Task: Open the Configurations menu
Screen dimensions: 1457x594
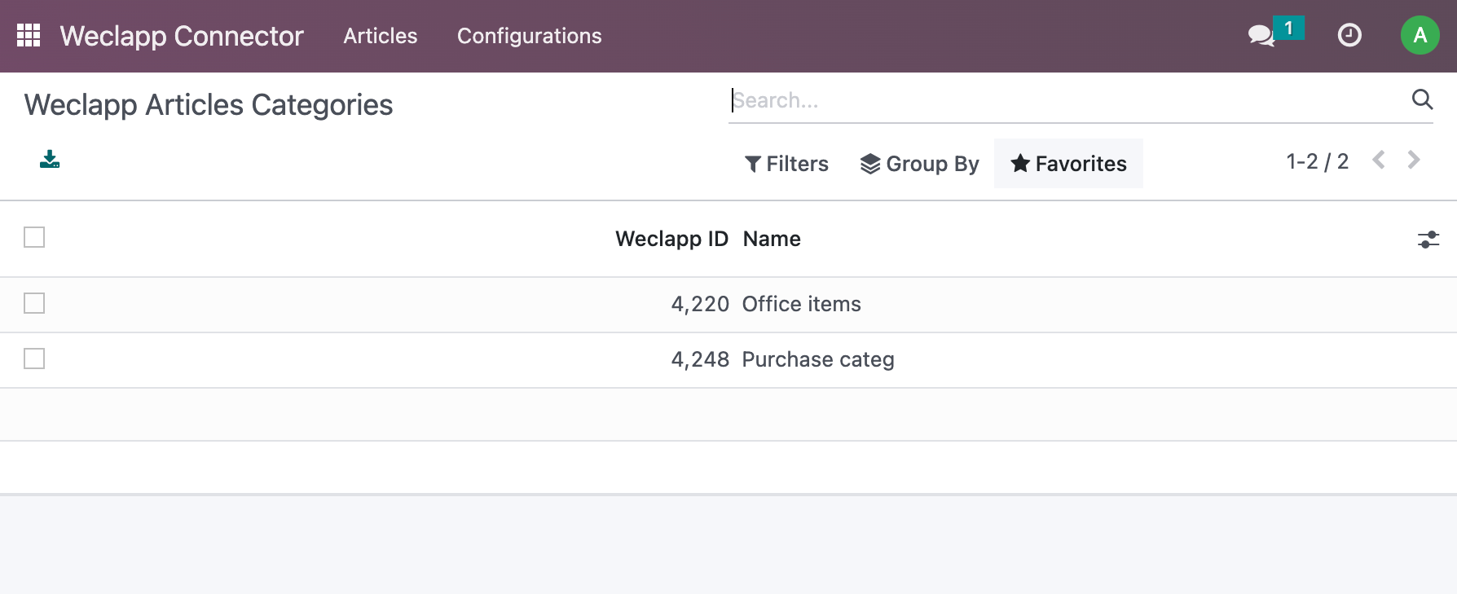Action: (529, 36)
